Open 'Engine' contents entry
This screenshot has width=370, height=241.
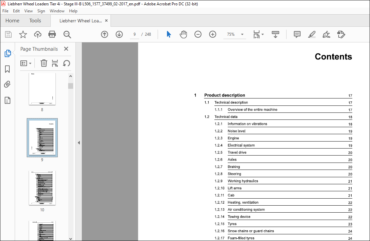point(233,138)
